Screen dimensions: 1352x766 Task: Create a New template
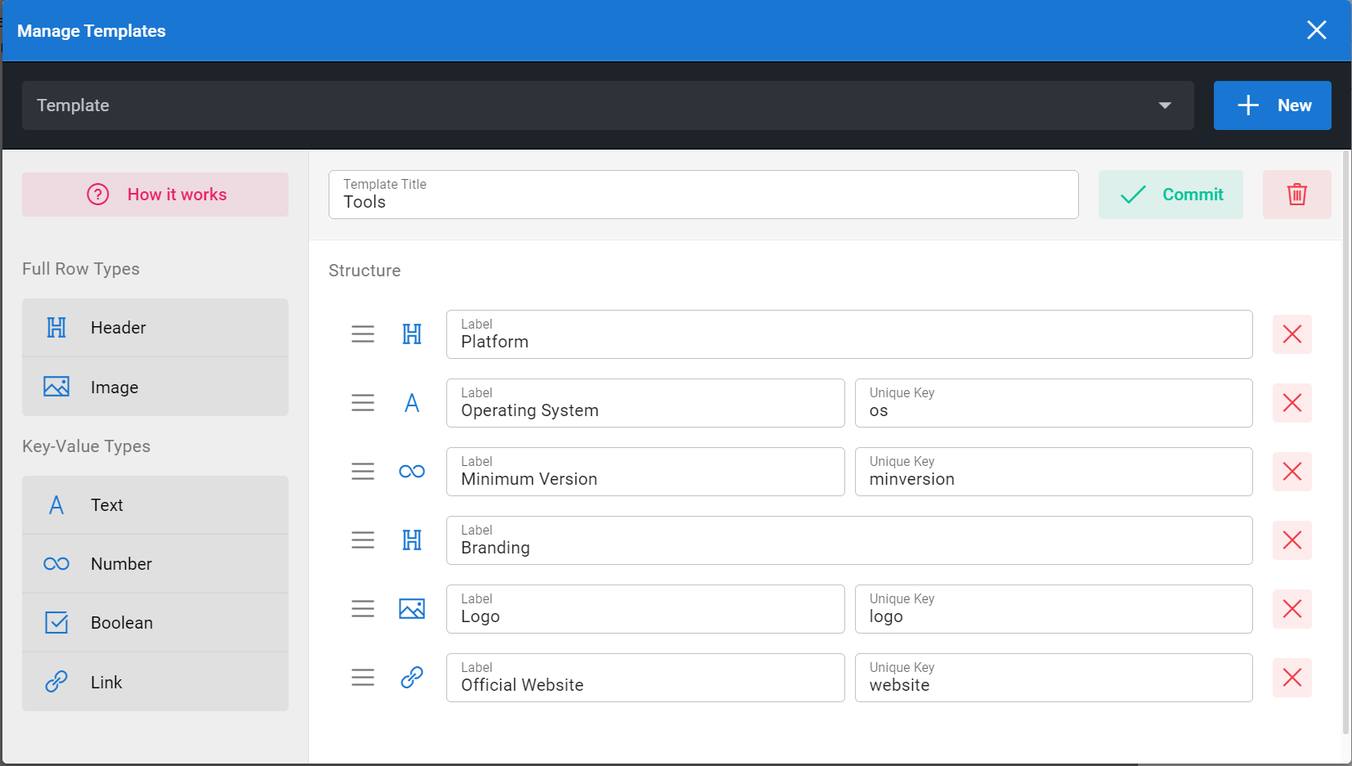click(1272, 105)
